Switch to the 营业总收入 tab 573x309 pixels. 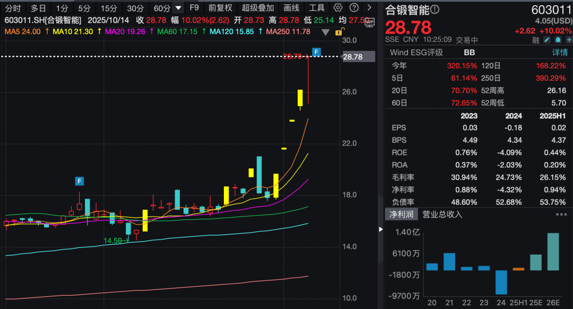pyautogui.click(x=442, y=214)
